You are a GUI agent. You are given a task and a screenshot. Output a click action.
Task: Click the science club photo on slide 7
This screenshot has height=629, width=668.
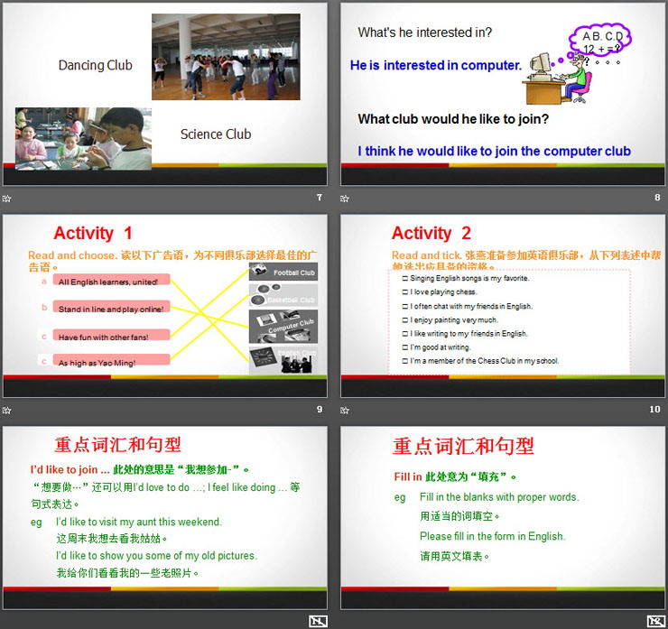pos(83,139)
